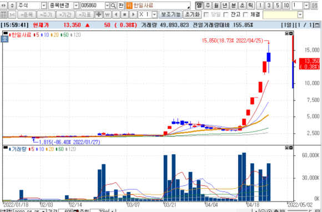Click the =종목 sync button

27,15
